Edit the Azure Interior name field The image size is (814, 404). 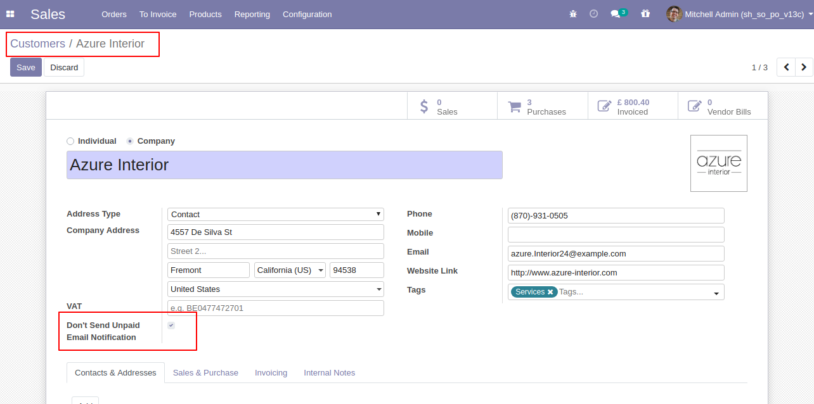285,165
